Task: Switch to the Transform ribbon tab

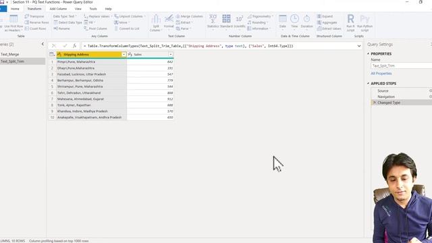Action: pyautogui.click(x=34, y=9)
